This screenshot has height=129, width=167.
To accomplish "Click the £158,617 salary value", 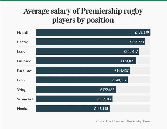I will pos(131,51).
